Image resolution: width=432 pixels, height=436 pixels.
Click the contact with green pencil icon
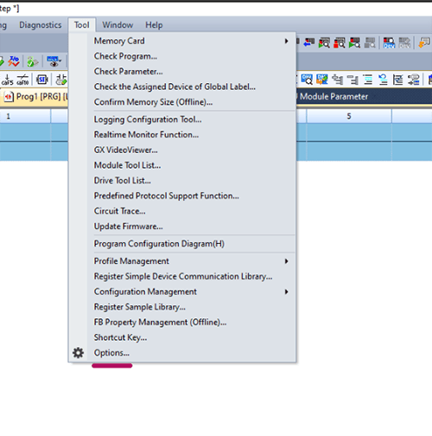click(61, 80)
